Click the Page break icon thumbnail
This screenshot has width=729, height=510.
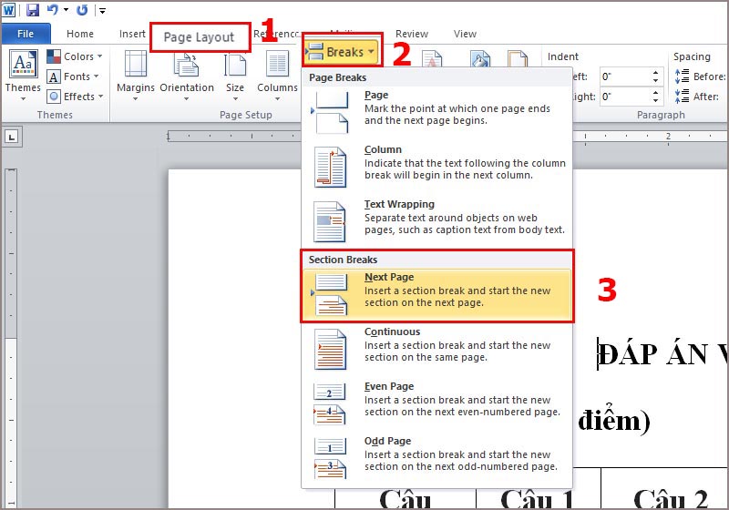(330, 112)
